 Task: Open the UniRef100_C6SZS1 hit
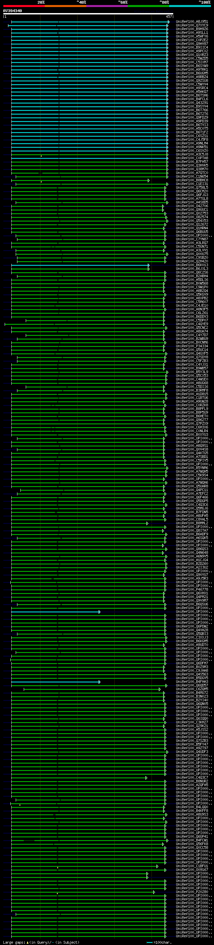pyautogui.click(x=192, y=136)
